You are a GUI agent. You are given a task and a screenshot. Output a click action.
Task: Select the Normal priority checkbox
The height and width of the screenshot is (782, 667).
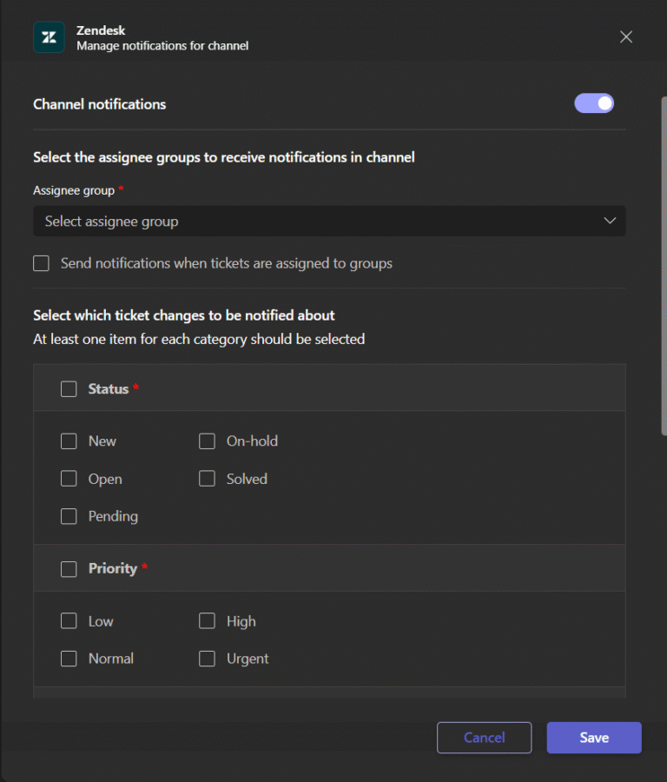tap(69, 659)
